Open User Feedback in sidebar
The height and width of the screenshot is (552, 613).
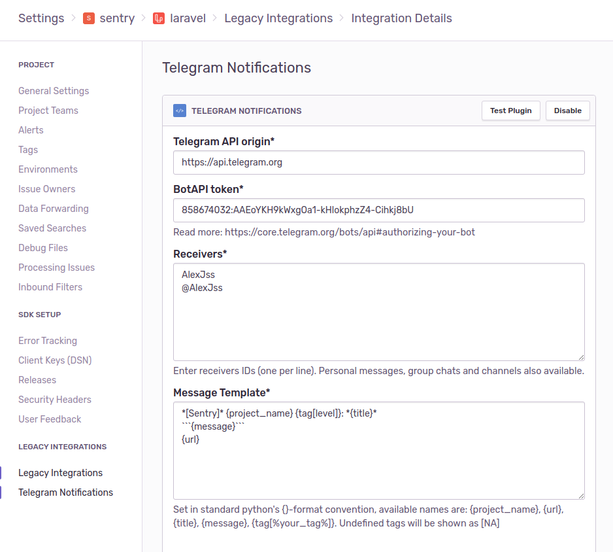click(50, 419)
